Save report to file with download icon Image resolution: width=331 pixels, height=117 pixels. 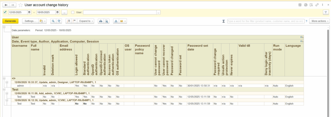click(x=116, y=21)
